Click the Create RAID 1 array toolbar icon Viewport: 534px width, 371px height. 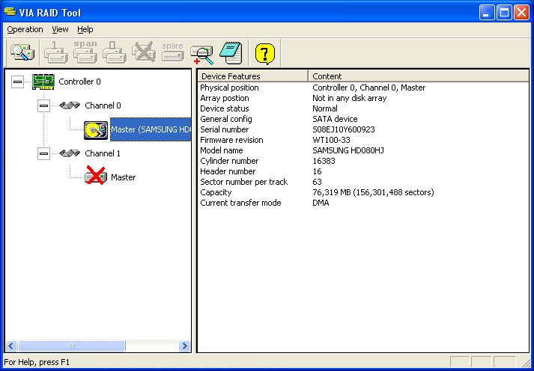tap(56, 53)
